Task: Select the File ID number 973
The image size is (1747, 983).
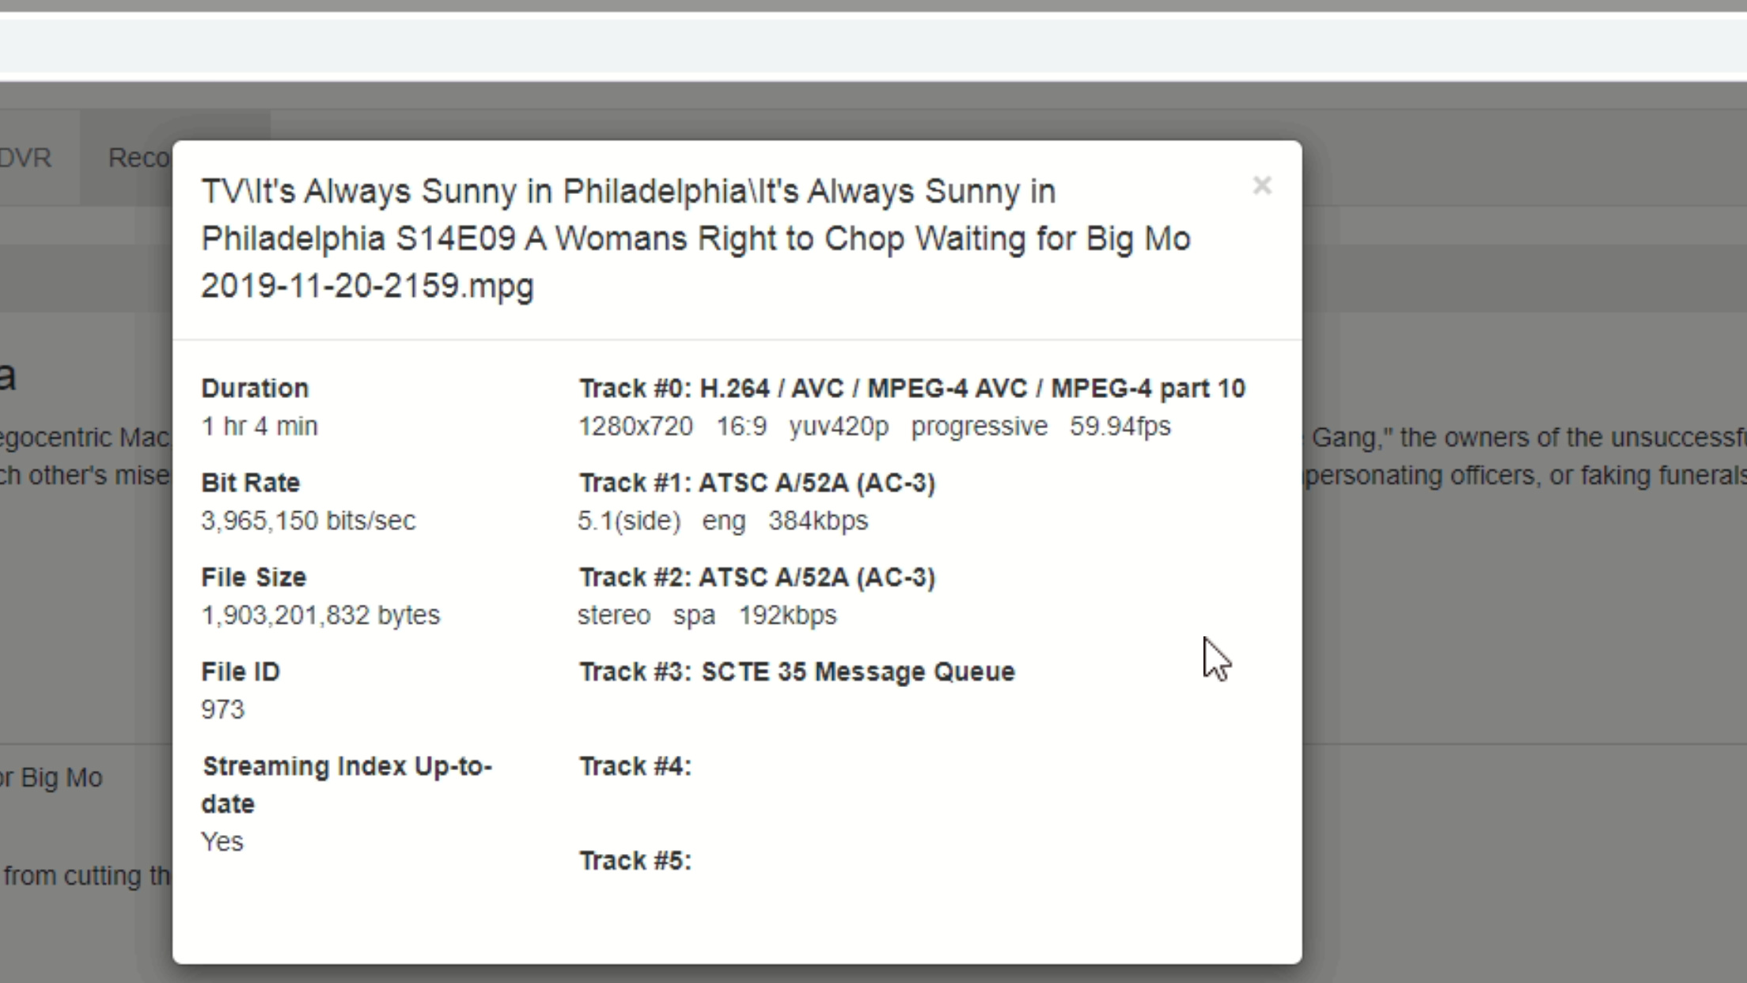Action: point(222,709)
